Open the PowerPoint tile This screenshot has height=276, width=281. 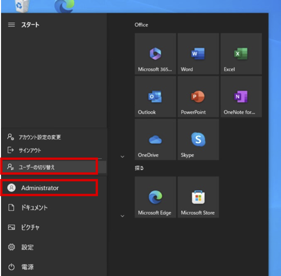tap(198, 97)
